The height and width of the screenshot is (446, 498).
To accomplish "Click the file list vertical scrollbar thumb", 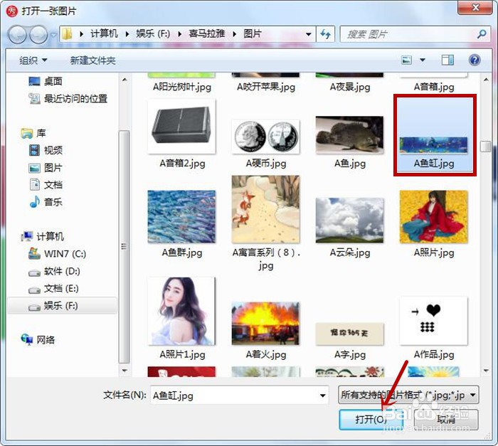I will point(486,146).
